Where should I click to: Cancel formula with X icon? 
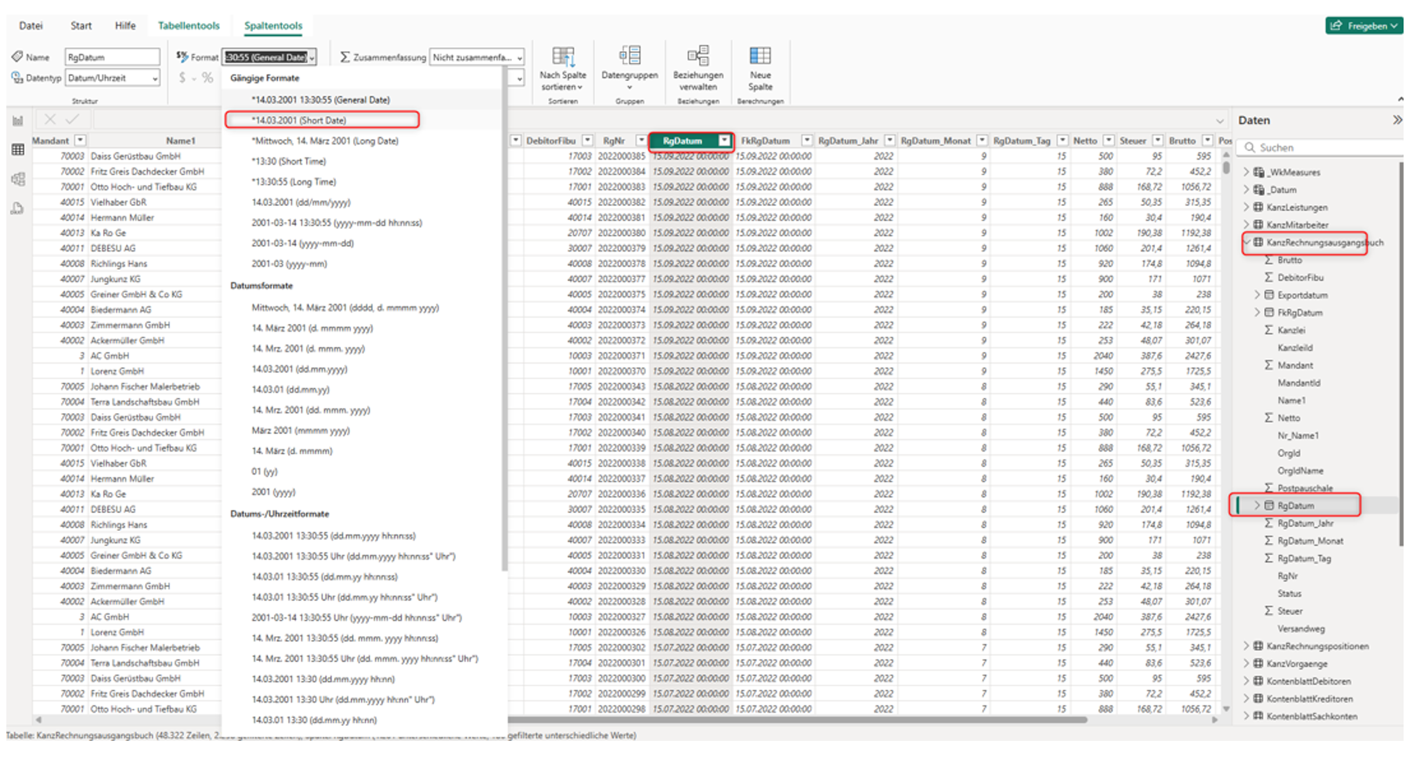[x=50, y=119]
